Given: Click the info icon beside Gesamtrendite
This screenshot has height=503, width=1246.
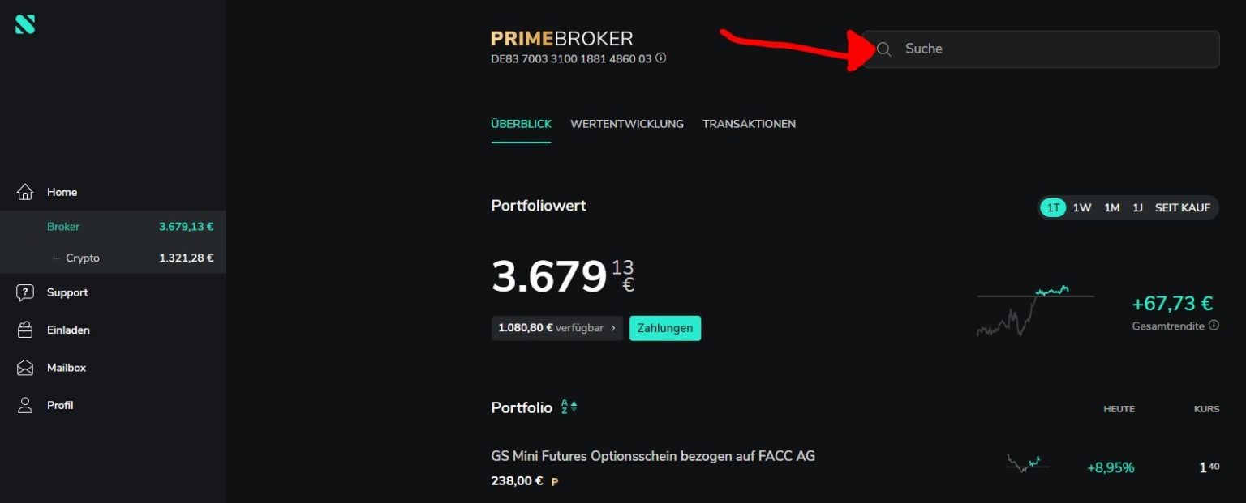Looking at the screenshot, I should tap(1214, 326).
